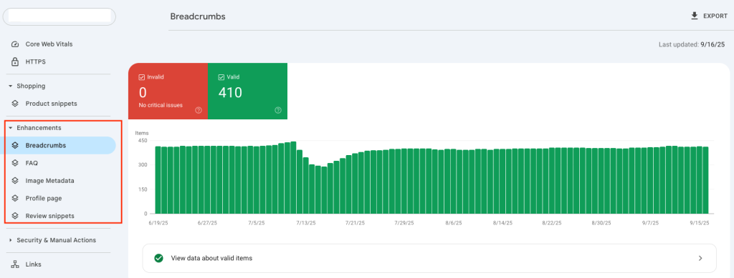Click the green Valid 410 count
Screen dimensions: 734x278
(230, 92)
